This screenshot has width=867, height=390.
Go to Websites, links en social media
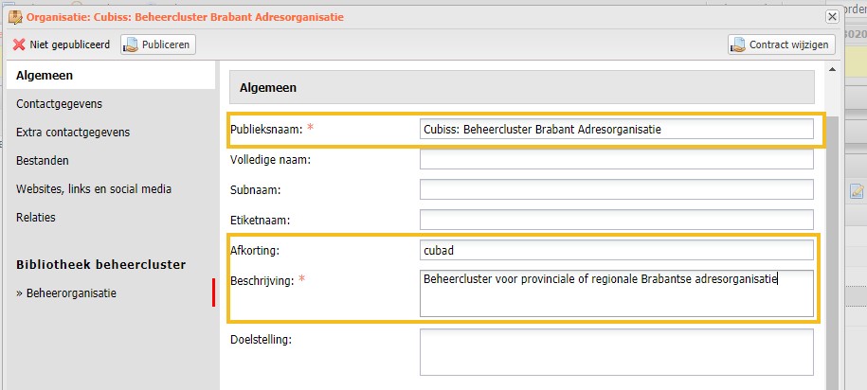94,189
